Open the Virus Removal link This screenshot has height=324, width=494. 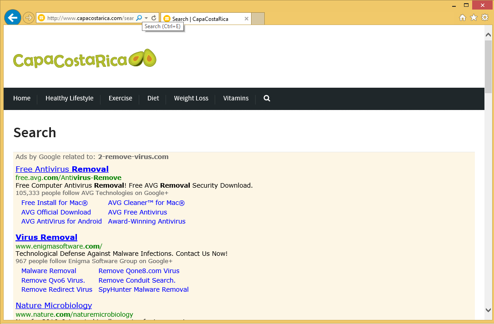(x=46, y=237)
